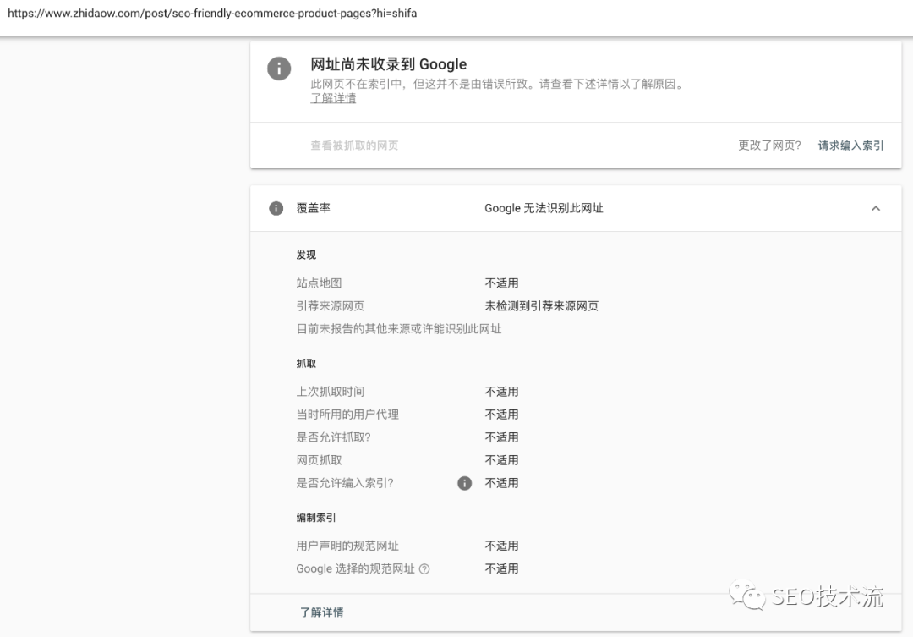Click the info icon next to 覆盖率
Image resolution: width=913 pixels, height=637 pixels.
[x=276, y=208]
